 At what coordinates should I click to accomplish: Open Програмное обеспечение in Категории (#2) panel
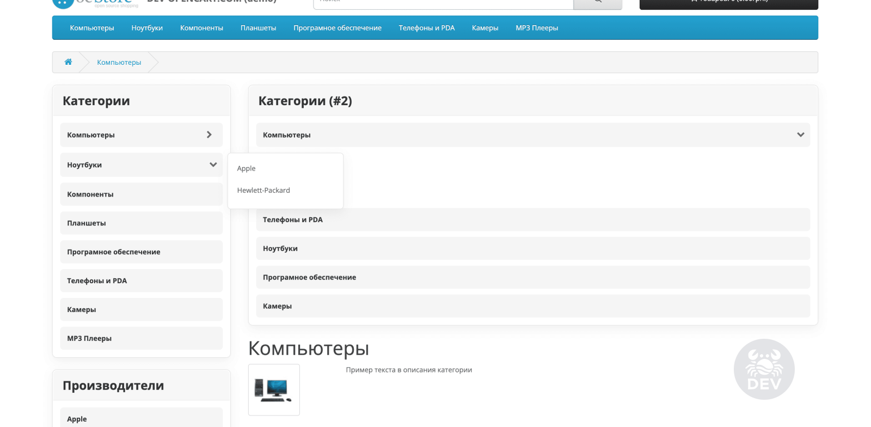coord(533,277)
